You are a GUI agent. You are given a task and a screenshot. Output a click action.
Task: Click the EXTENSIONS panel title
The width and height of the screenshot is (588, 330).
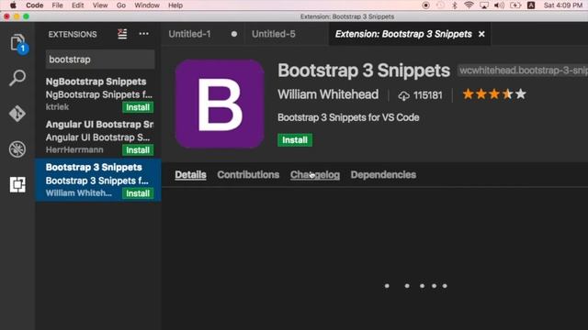tap(73, 34)
